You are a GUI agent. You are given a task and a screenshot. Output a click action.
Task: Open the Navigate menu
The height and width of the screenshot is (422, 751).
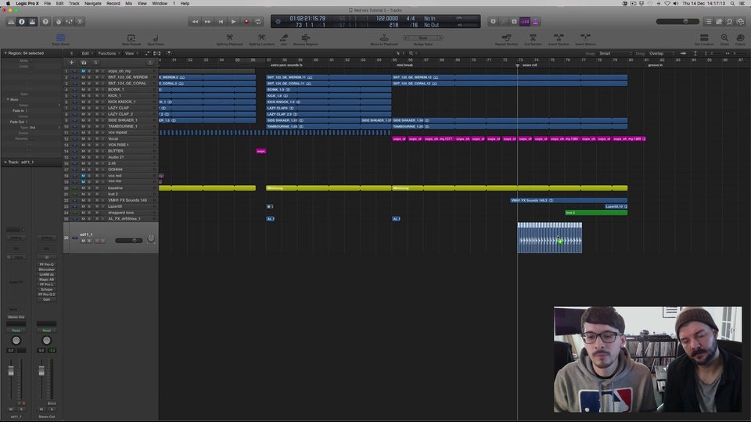pos(93,3)
